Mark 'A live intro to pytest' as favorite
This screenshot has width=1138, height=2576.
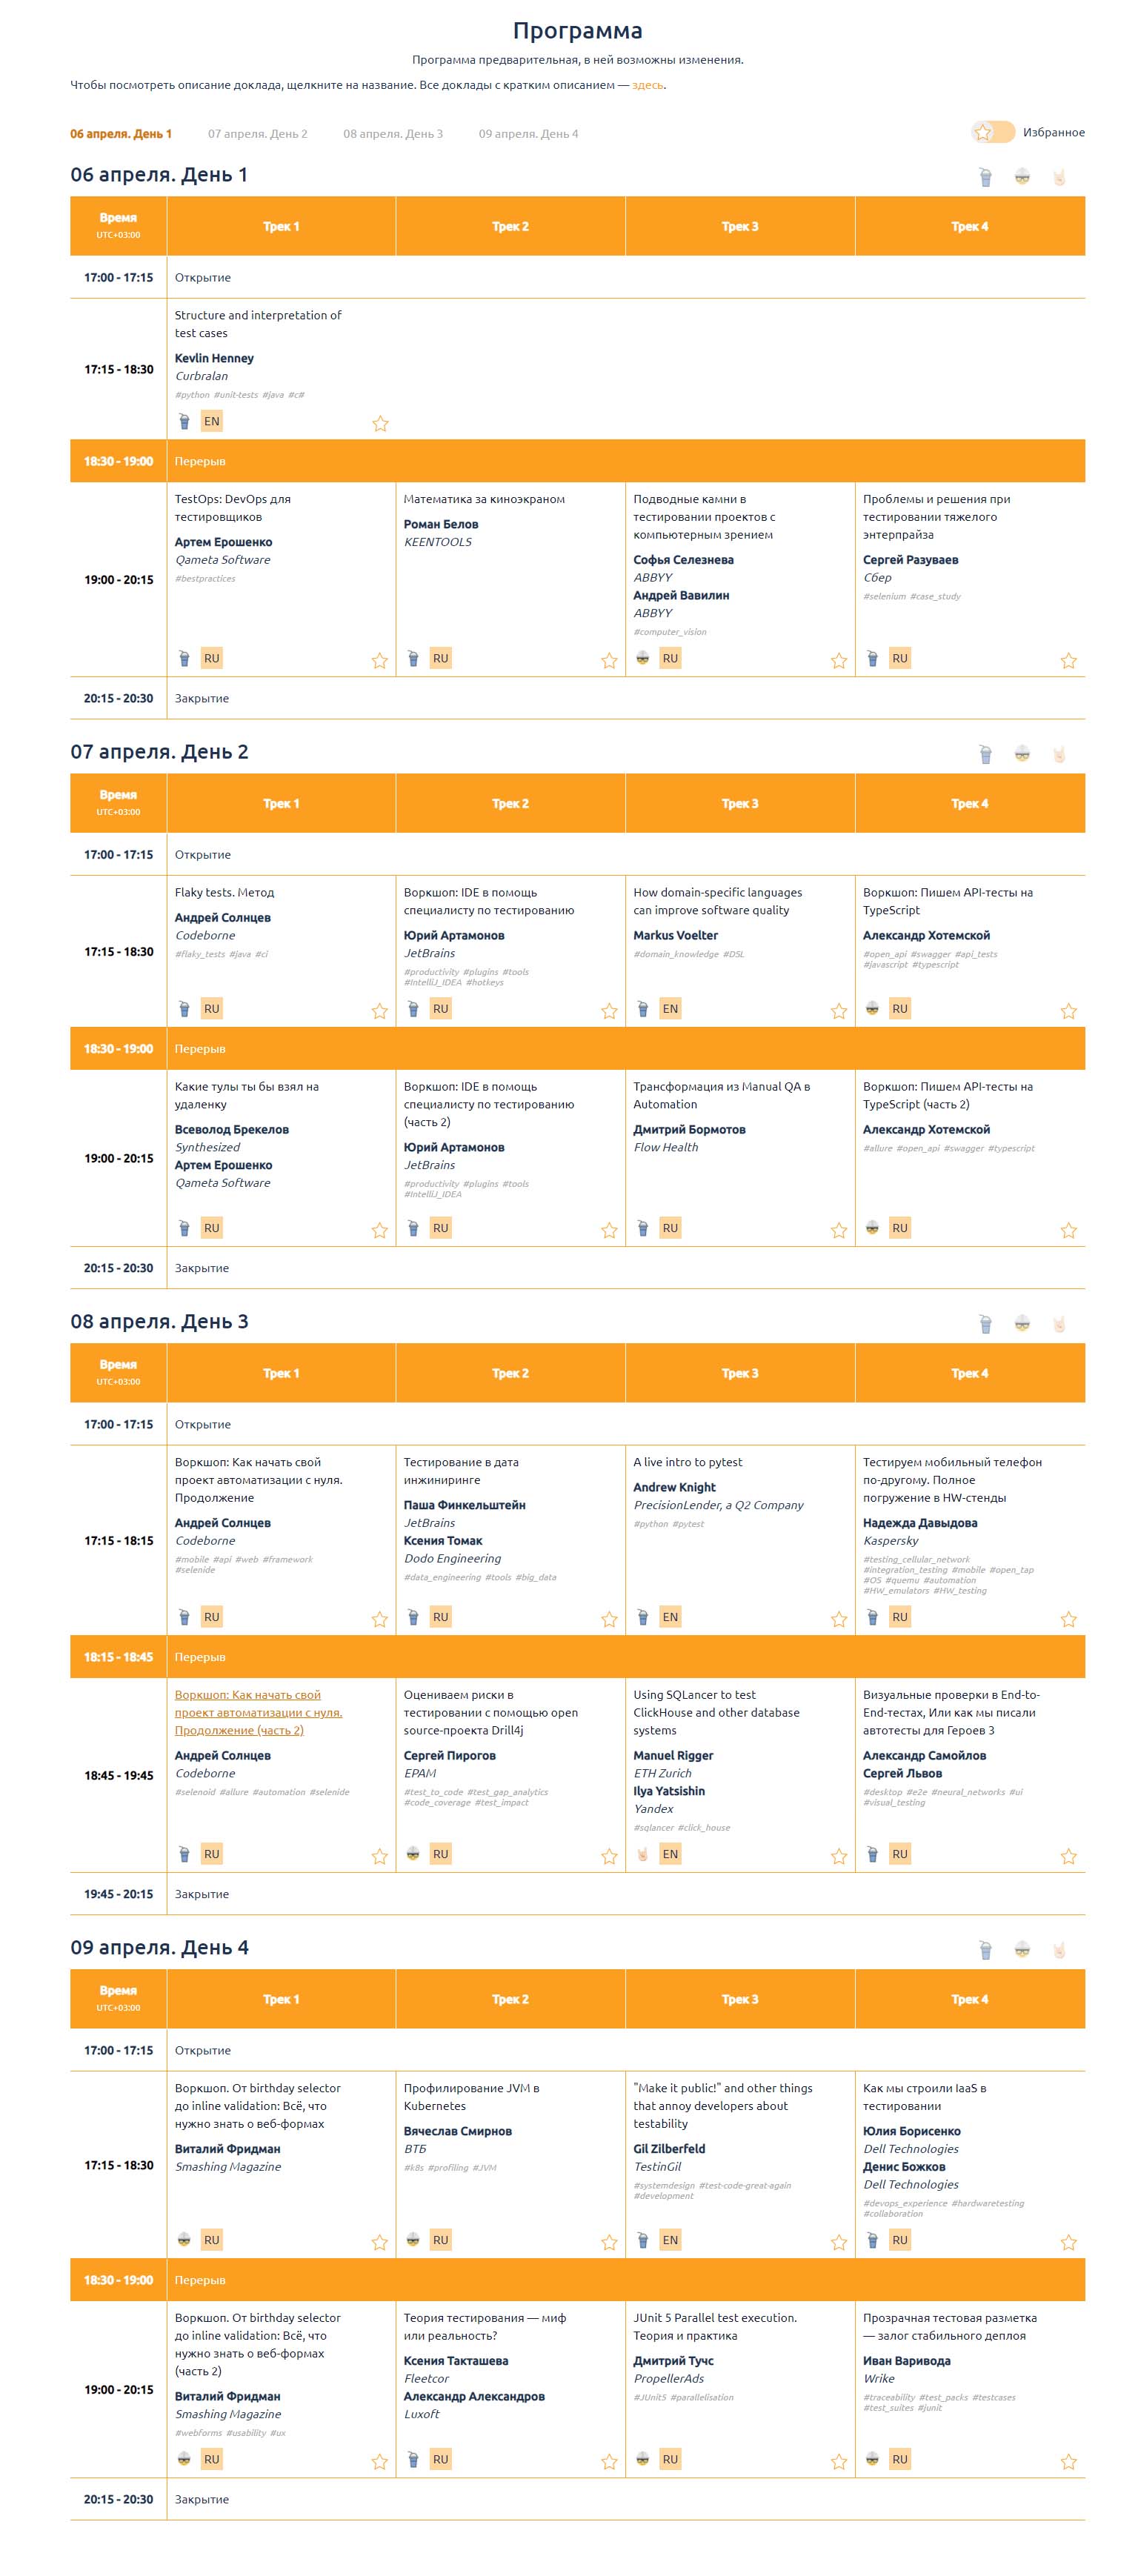point(839,1620)
